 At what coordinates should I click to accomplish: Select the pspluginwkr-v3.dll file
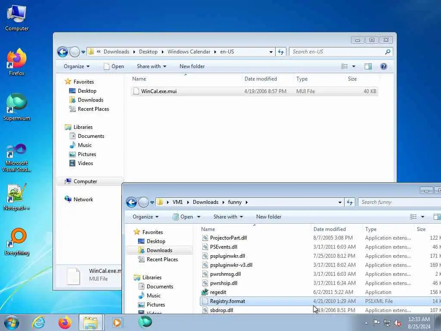pos(320,265)
